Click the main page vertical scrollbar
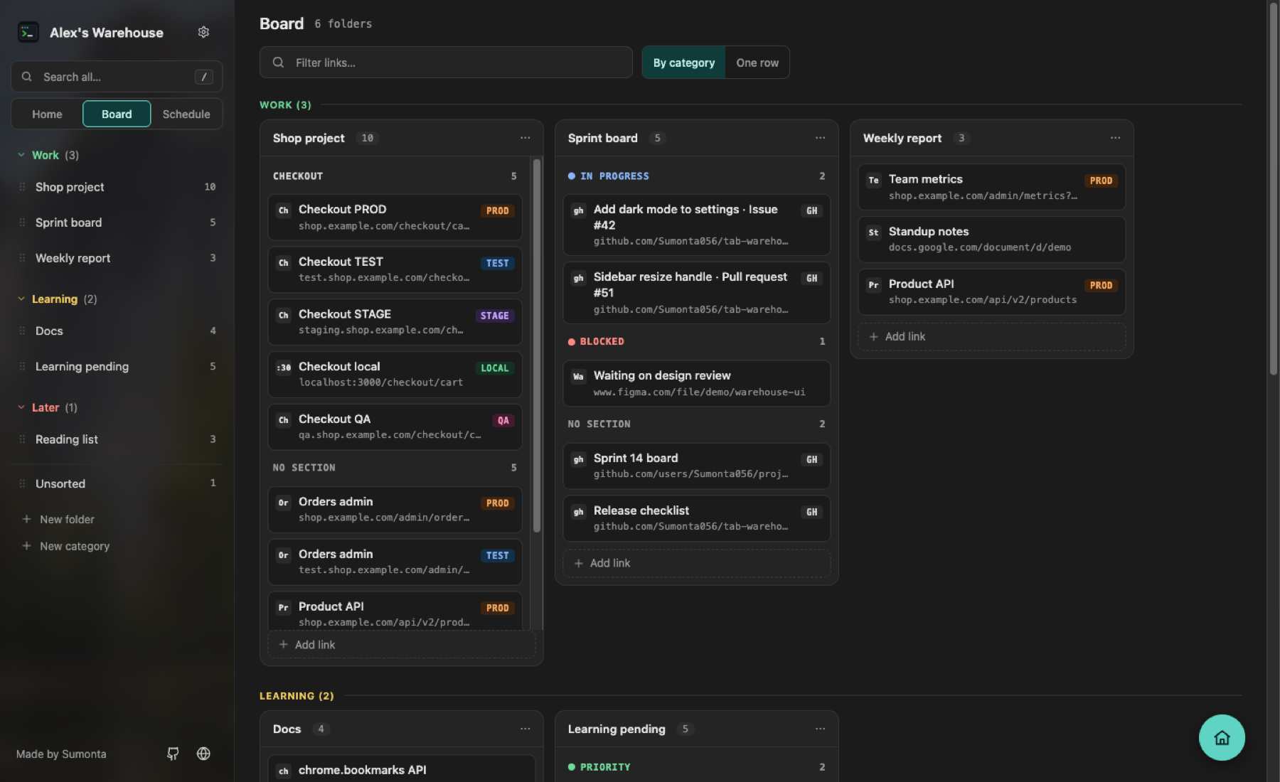This screenshot has width=1280, height=782. click(1273, 190)
